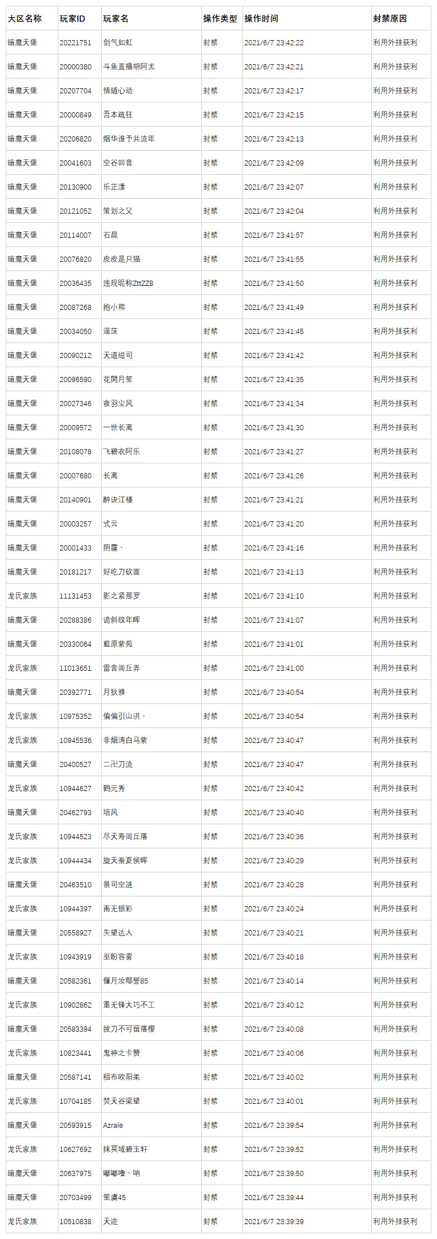The width and height of the screenshot is (437, 1239).
Task: Click player name 斗鱼直播胡阿尤
Action: tap(129, 66)
